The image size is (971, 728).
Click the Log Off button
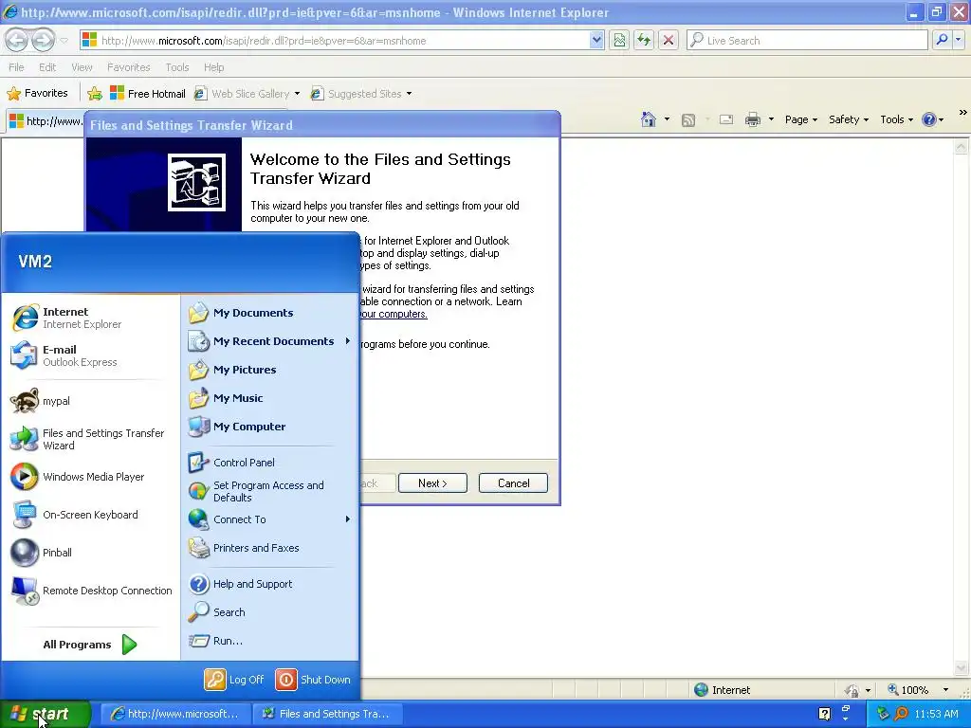(234, 680)
